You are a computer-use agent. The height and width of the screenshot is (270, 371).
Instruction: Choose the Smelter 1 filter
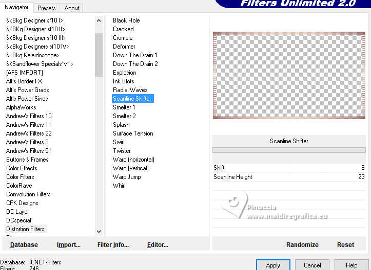pos(124,107)
